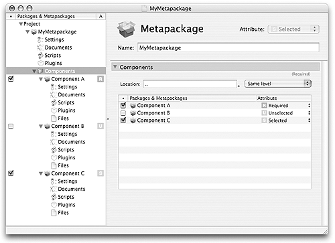This screenshot has width=335, height=243.
Task: Collapse the Components section disclosure triangle
Action: (115, 67)
